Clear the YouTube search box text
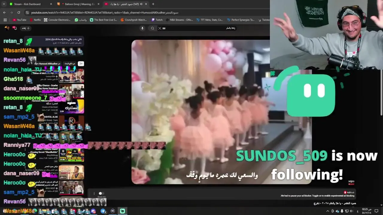Image resolution: width=383 pixels, height=215 pixels. (x=160, y=28)
